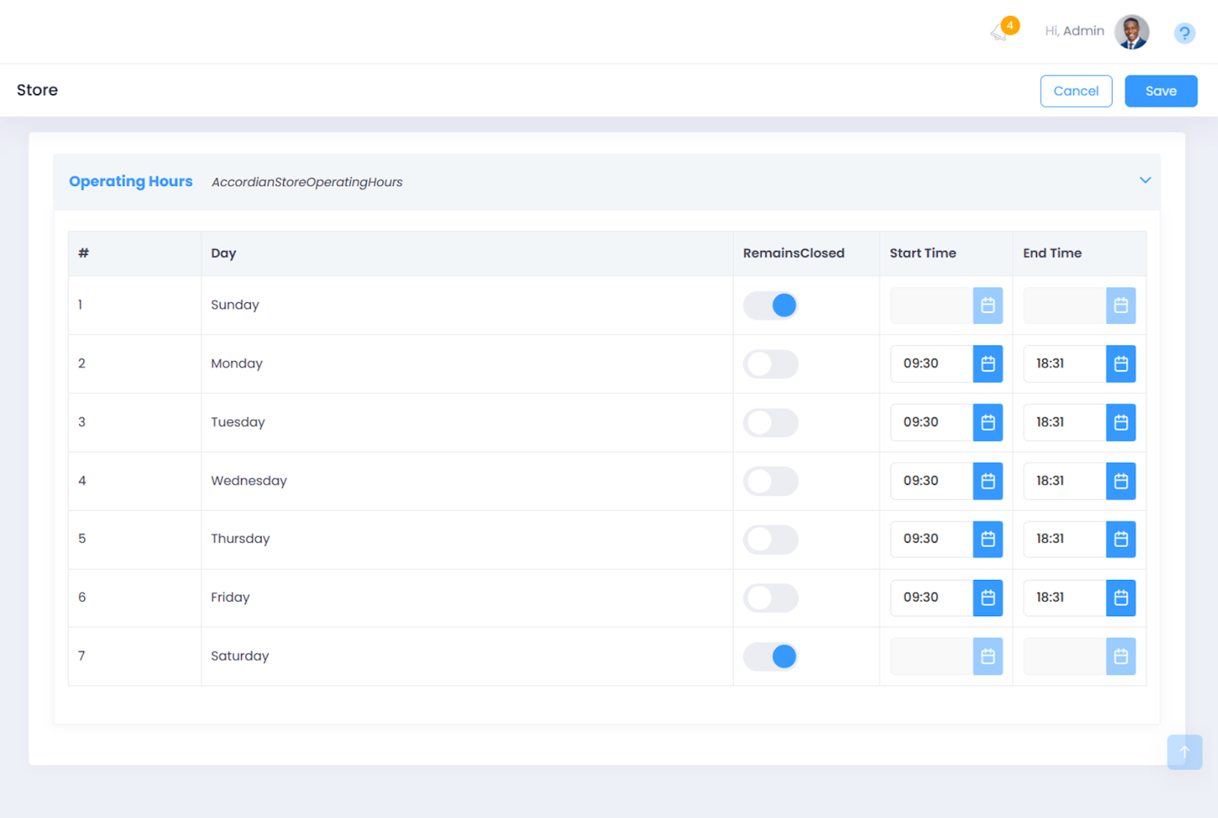Turn off Sunday RemainsClosed toggle
This screenshot has height=818, width=1218.
coord(770,305)
